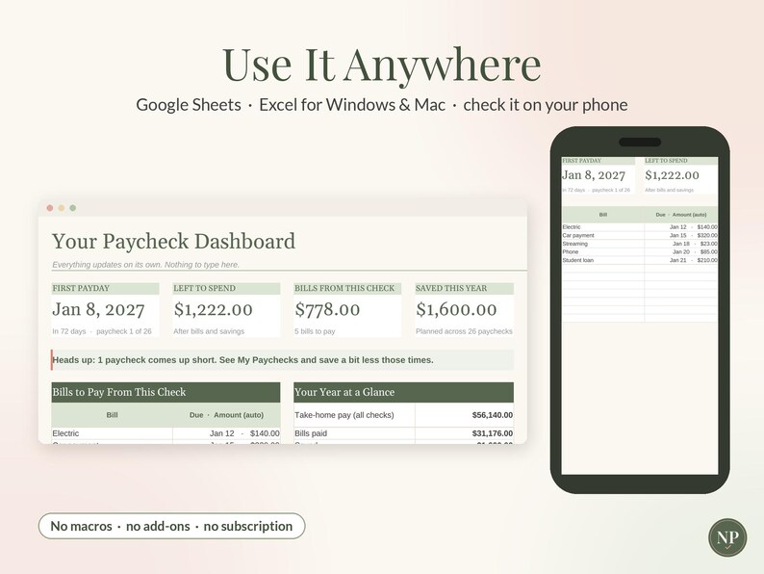The height and width of the screenshot is (574, 764).
Task: Click the 'No macros · no add-ons' pill
Action: [171, 526]
